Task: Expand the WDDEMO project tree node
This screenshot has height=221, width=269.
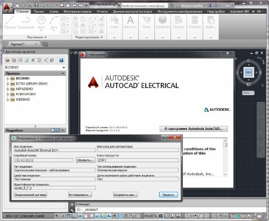Action: click(8, 99)
